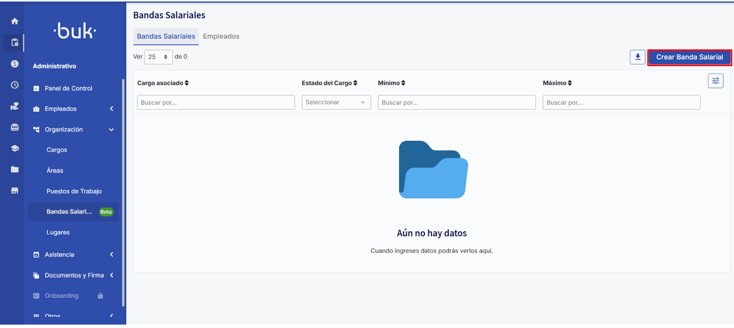734x328 pixels.
Task: Click the download icon button
Action: coord(637,57)
